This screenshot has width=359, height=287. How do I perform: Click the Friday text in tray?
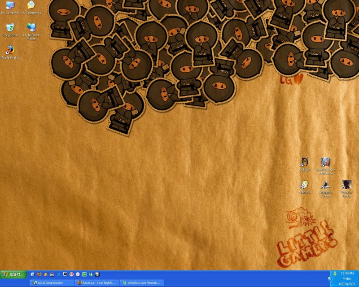tap(347, 279)
